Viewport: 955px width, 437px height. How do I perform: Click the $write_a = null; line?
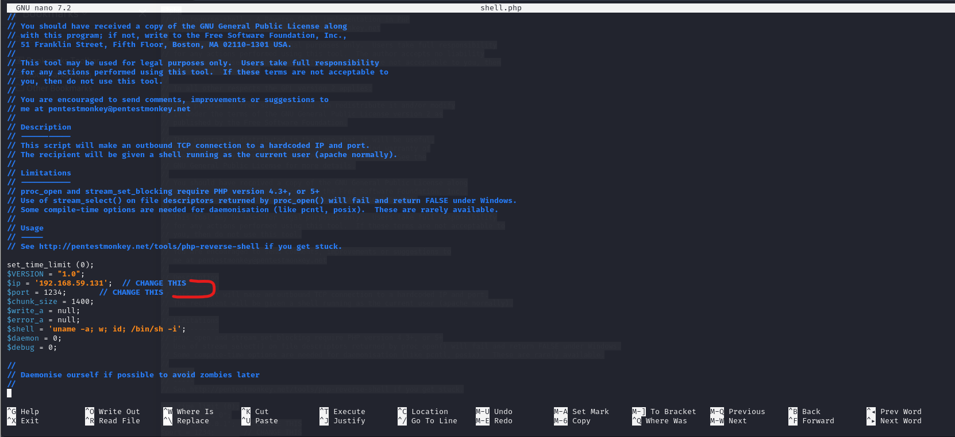click(44, 311)
